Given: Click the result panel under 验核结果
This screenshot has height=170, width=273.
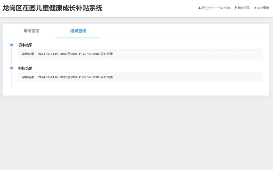Looking at the screenshot, I should pyautogui.click(x=177, y=77).
